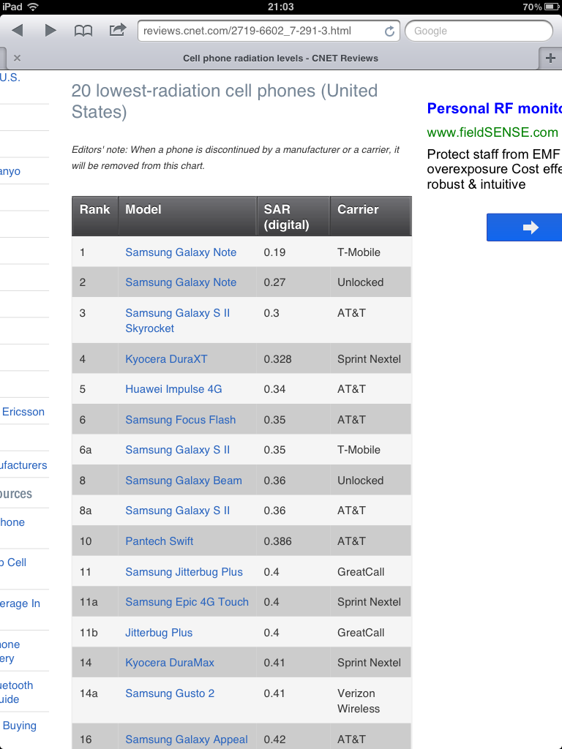Open the Samsung Galaxy Beam link
The width and height of the screenshot is (562, 749).
pyautogui.click(x=184, y=481)
